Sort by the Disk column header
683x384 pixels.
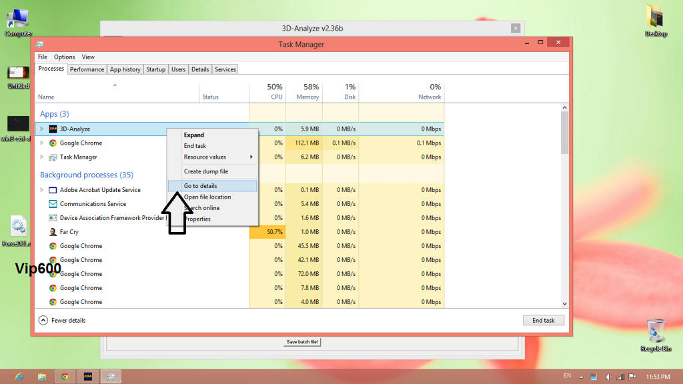(341, 92)
